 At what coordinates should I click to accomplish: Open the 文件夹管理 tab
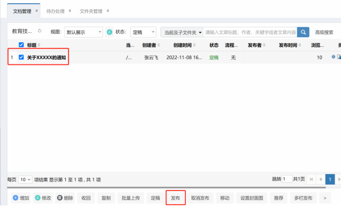(91, 11)
